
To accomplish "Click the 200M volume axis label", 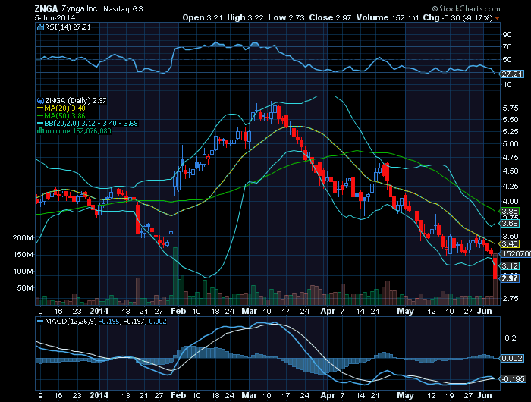I will pos(23,237).
